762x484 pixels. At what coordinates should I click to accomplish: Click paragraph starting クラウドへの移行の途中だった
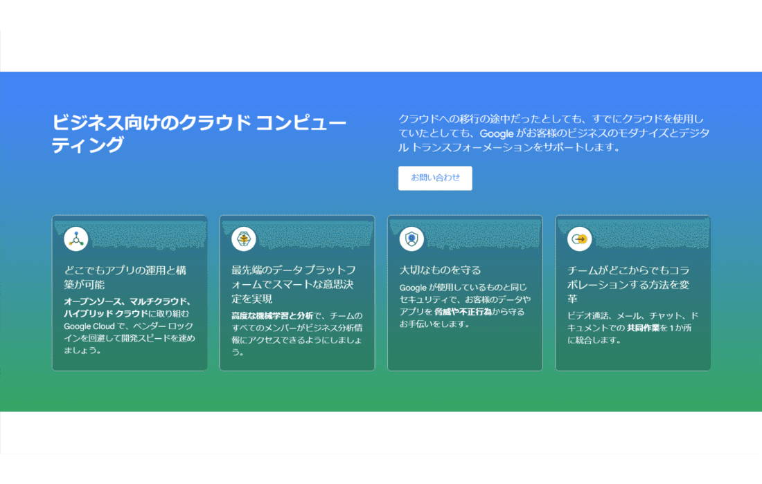point(553,133)
